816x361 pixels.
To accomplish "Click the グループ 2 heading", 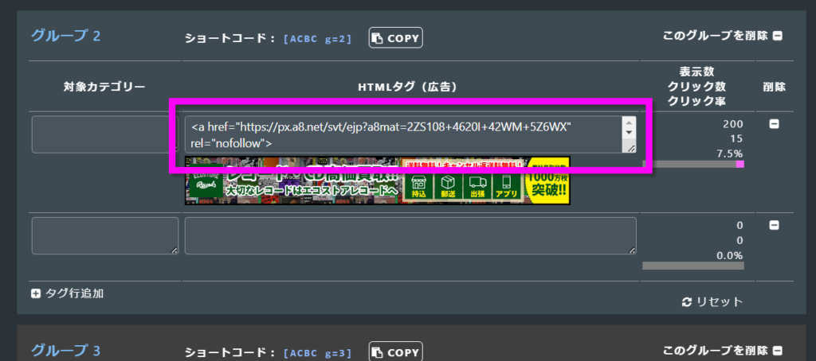I will tap(66, 36).
